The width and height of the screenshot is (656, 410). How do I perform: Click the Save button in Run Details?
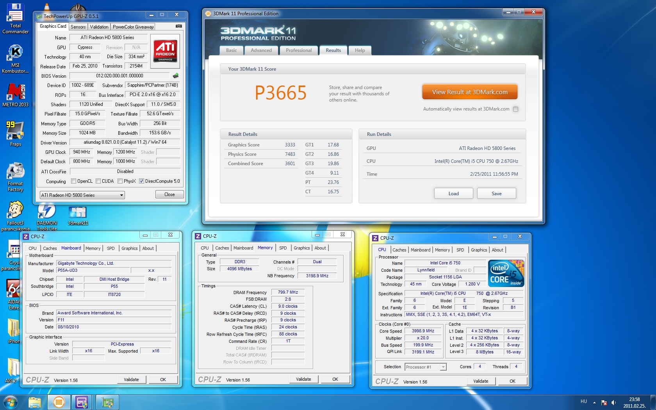click(497, 194)
